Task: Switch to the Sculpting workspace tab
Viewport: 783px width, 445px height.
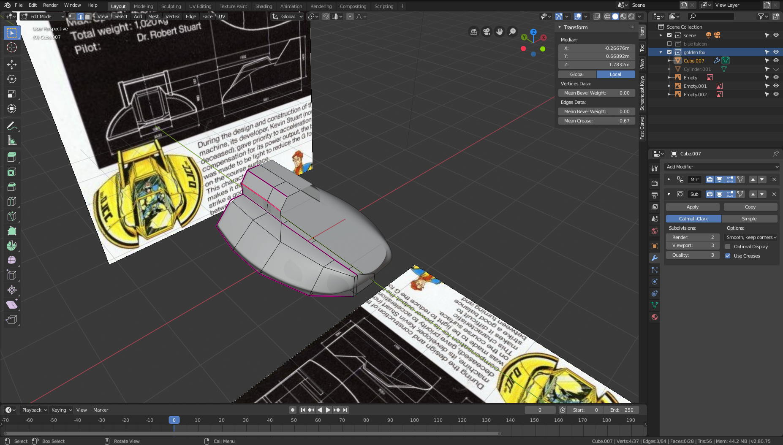Action: pyautogui.click(x=171, y=6)
